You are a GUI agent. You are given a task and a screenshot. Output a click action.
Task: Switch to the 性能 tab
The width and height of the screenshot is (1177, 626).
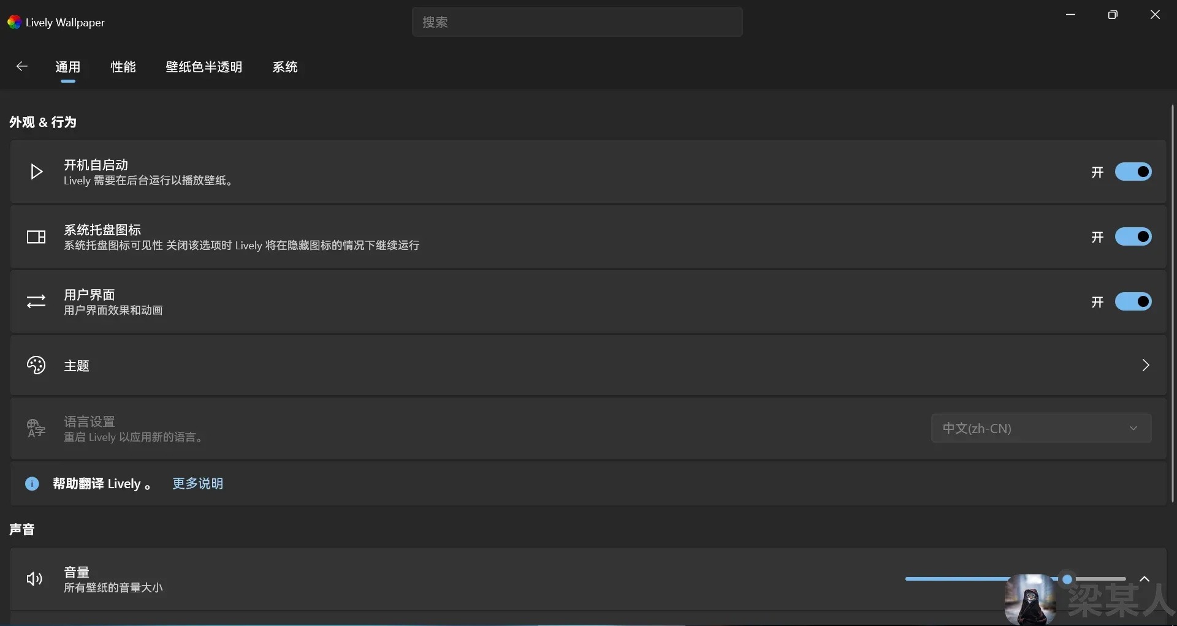(123, 67)
